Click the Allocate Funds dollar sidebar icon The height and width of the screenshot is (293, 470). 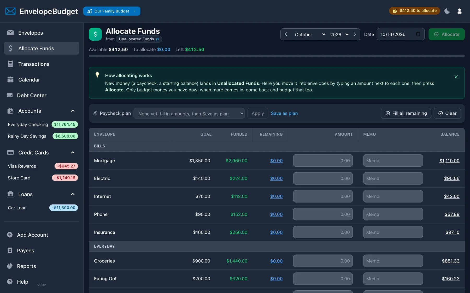tap(10, 48)
